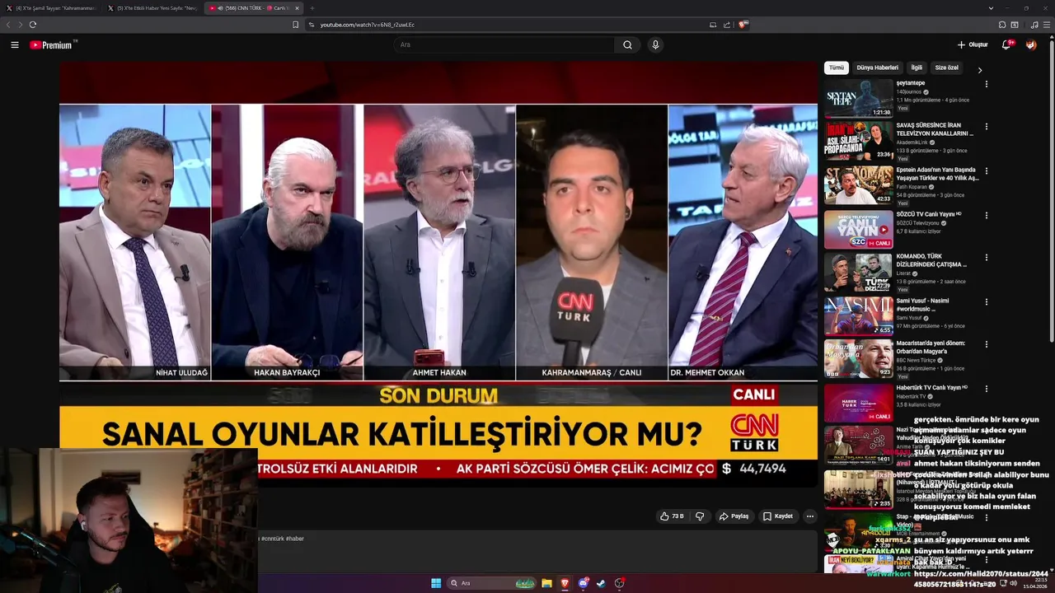The height and width of the screenshot is (593, 1055).
Task: Show more filter chips with right chevron
Action: click(980, 70)
